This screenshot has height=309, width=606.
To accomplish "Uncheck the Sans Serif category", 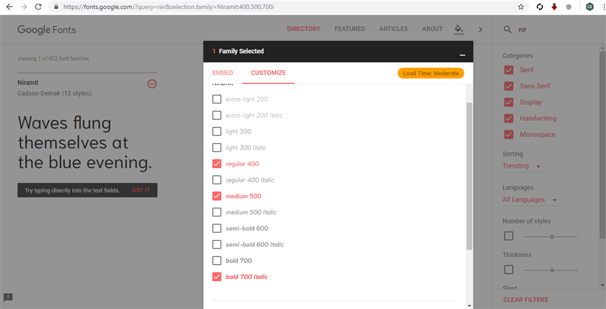I will pyautogui.click(x=508, y=86).
